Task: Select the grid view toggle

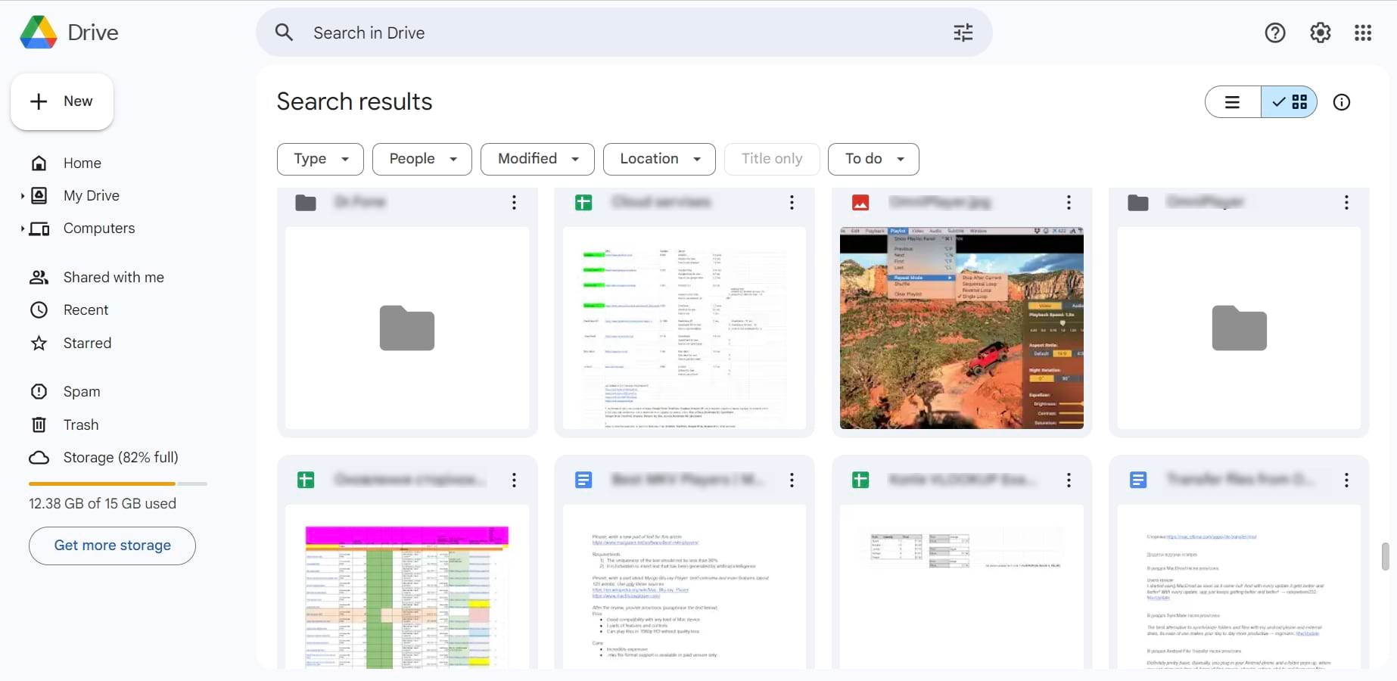Action: 1289,101
